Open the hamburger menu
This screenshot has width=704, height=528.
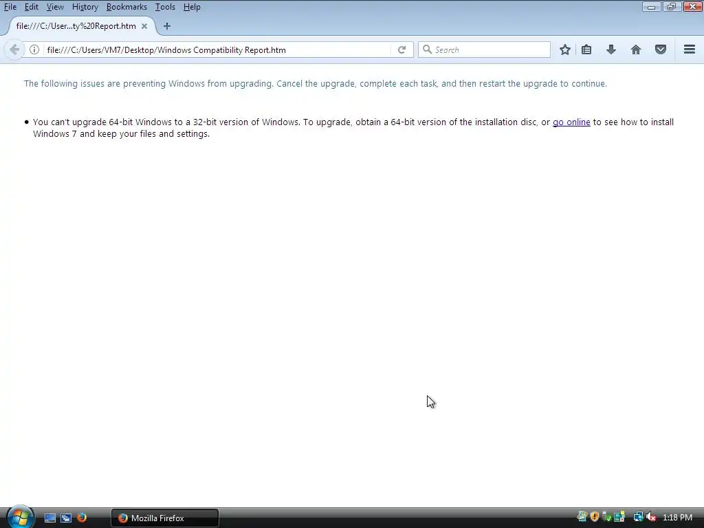click(690, 49)
